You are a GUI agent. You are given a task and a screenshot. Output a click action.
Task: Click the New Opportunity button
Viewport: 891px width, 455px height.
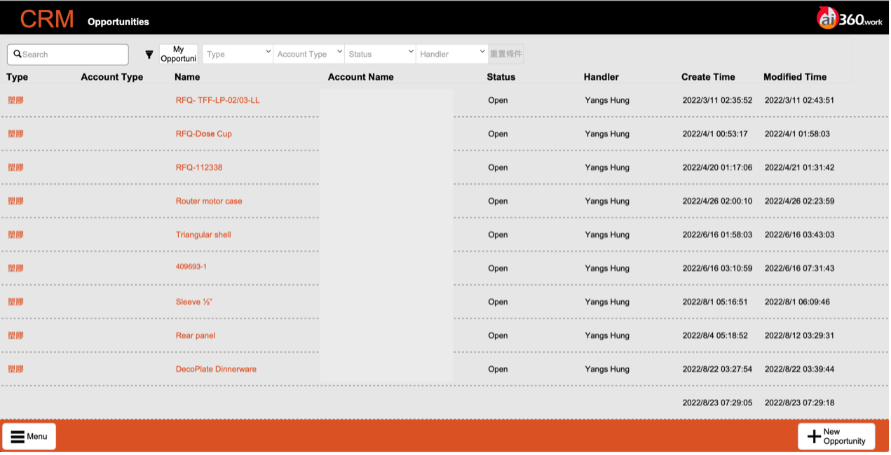(836, 437)
